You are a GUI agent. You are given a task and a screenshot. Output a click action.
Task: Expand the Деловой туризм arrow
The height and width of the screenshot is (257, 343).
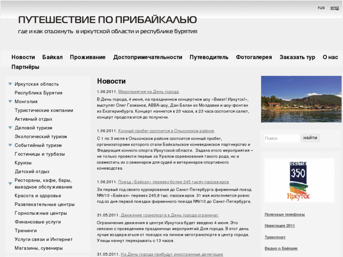tap(10, 128)
